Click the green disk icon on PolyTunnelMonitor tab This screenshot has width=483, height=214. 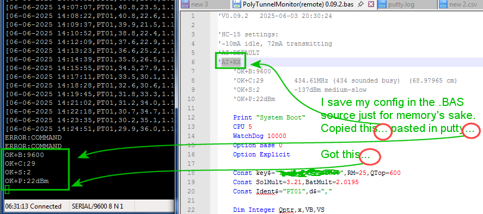[236, 4]
